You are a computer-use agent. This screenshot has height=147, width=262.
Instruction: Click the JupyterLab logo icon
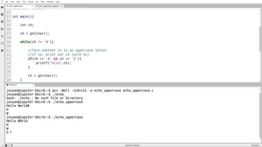pos(2,2)
